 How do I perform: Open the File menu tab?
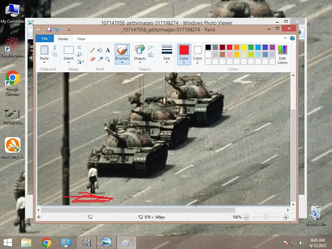pyautogui.click(x=45, y=39)
